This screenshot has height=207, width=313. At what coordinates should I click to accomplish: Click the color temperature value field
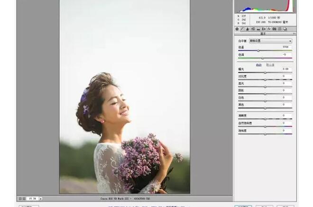285,47
